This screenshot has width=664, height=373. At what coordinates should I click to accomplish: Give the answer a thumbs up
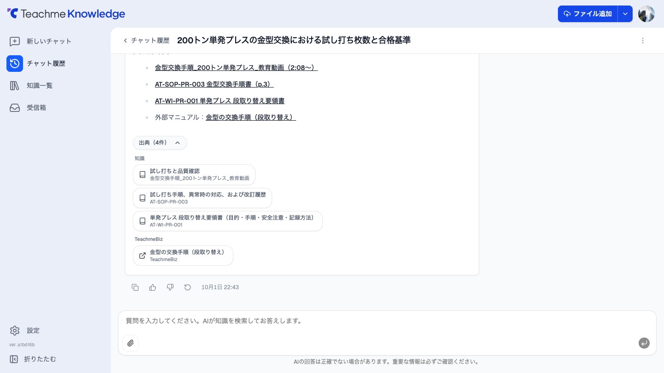tap(153, 287)
